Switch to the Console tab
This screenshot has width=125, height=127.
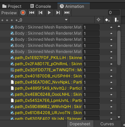[41, 6]
